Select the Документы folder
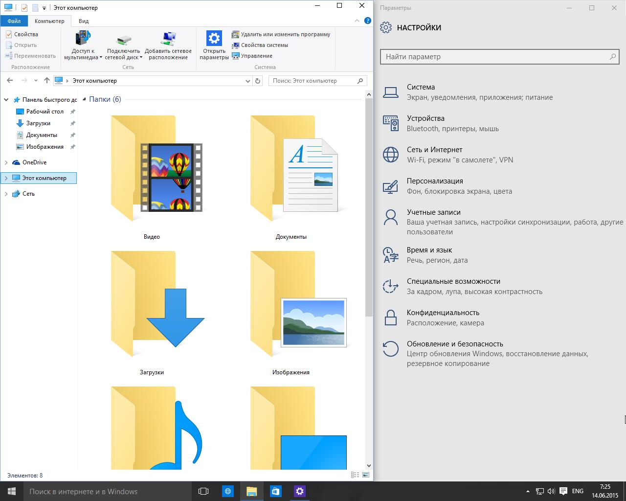 291,178
